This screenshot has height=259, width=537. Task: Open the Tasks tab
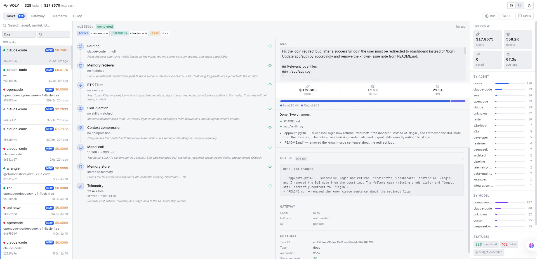coord(15,16)
